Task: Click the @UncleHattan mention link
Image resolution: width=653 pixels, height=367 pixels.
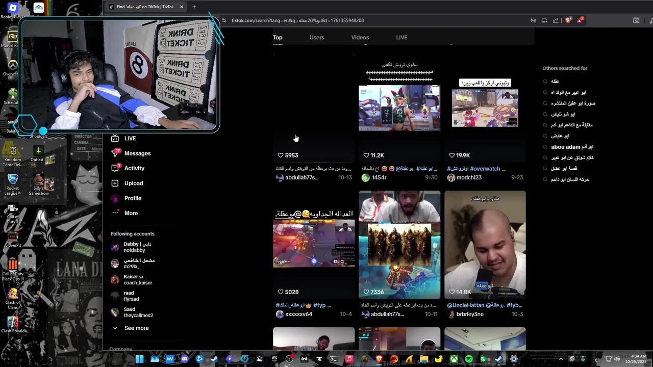Action: point(465,305)
